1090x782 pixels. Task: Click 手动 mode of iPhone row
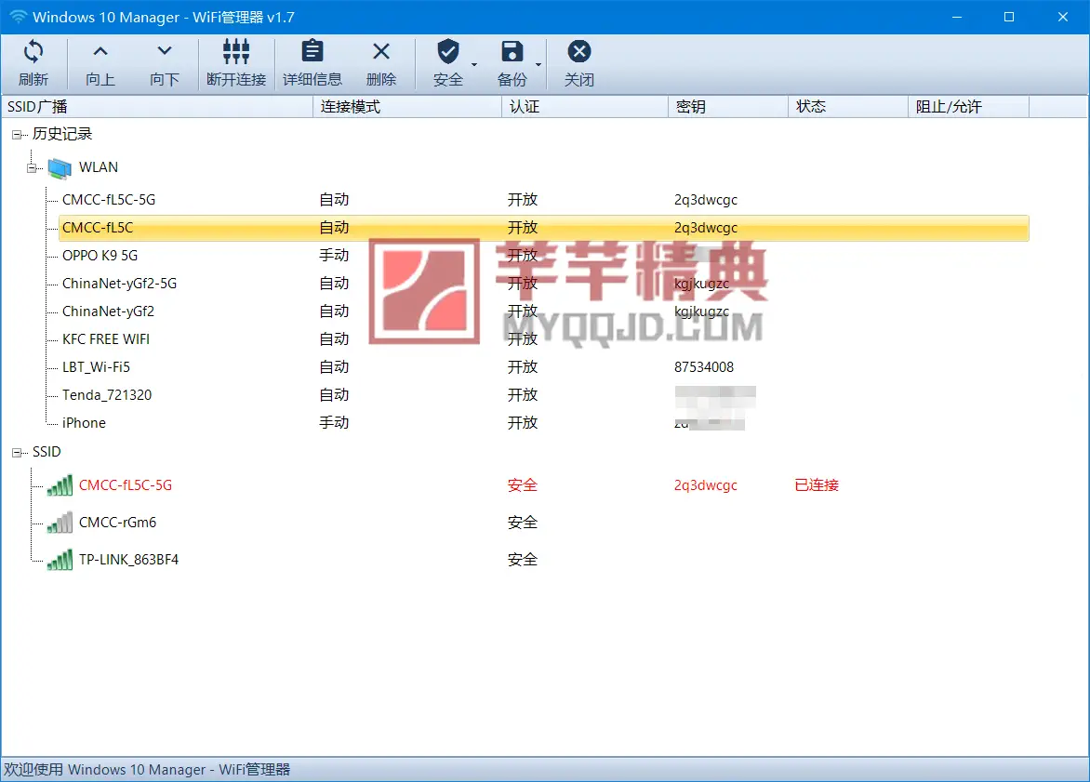pyautogui.click(x=334, y=423)
